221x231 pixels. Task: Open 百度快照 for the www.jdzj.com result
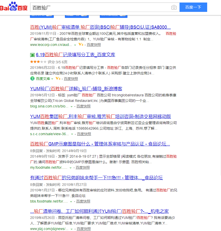(84, 229)
